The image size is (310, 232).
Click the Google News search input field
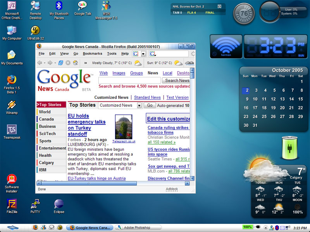(129, 80)
